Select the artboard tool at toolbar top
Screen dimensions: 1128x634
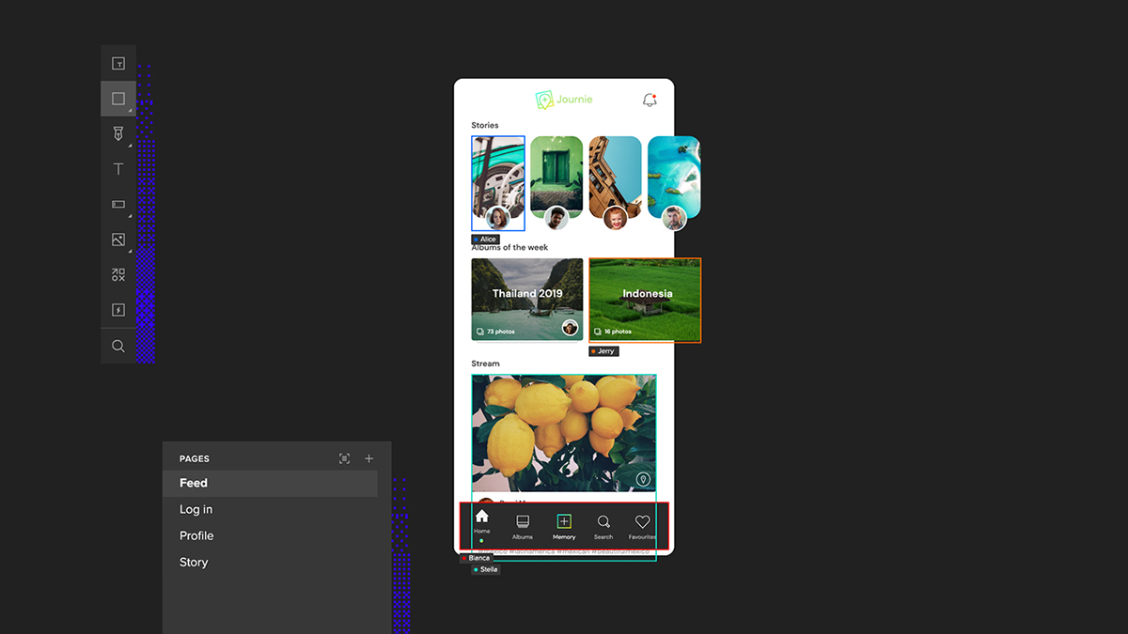coord(118,64)
